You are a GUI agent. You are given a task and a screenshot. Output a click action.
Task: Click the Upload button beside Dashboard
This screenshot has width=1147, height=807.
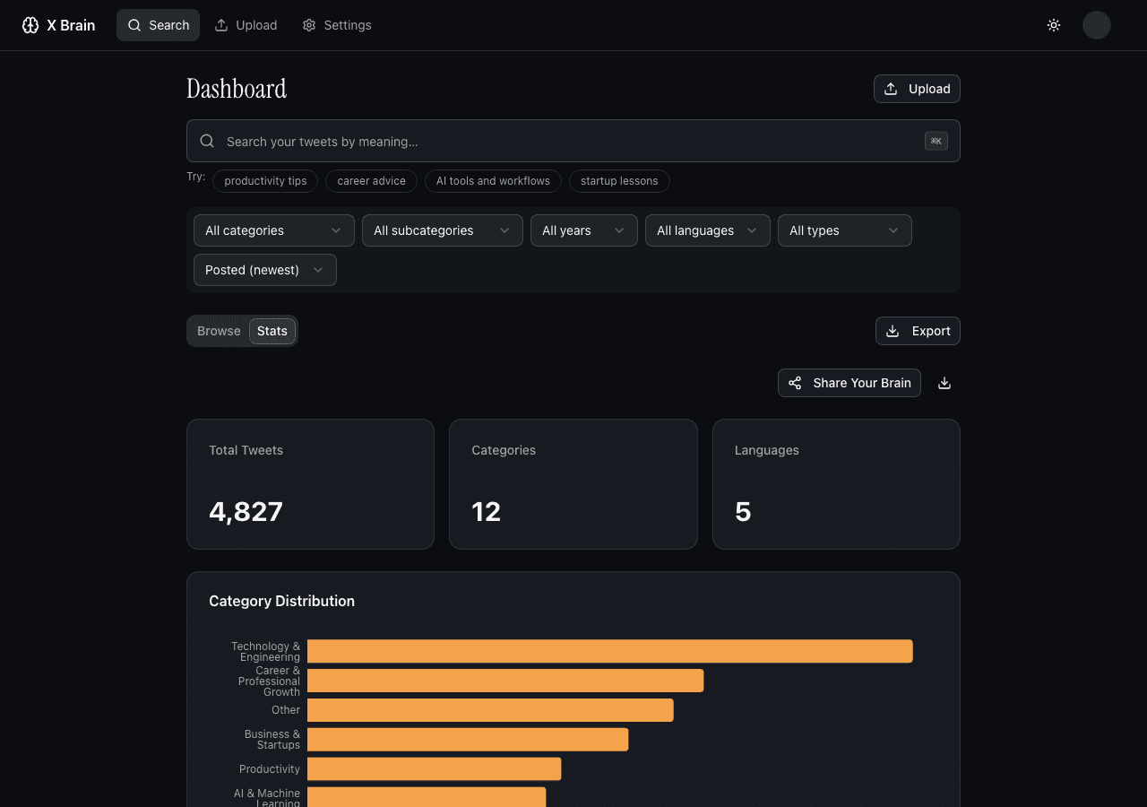[x=917, y=89]
